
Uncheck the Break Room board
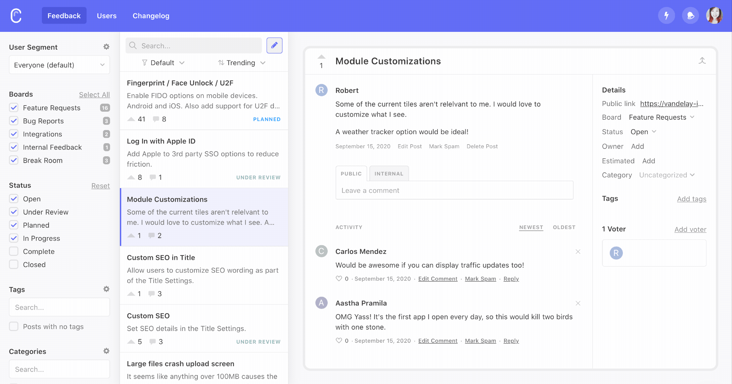(x=14, y=160)
